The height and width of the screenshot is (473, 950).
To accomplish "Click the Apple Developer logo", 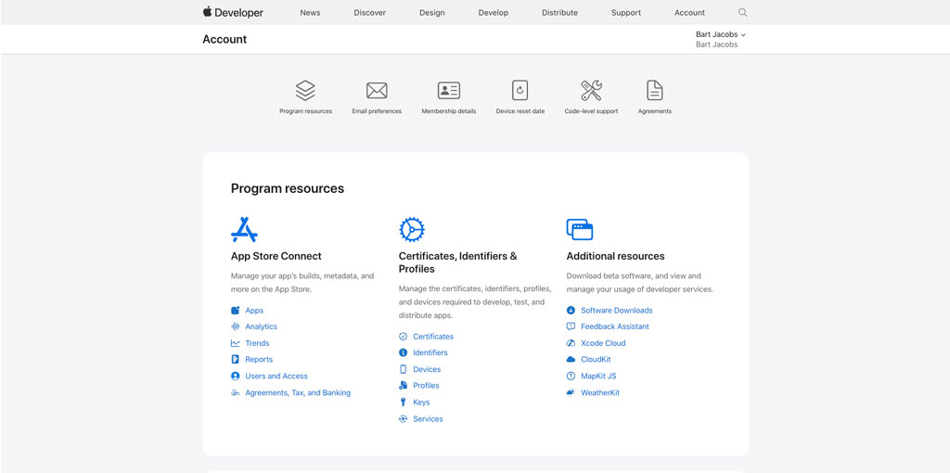I will click(x=233, y=12).
